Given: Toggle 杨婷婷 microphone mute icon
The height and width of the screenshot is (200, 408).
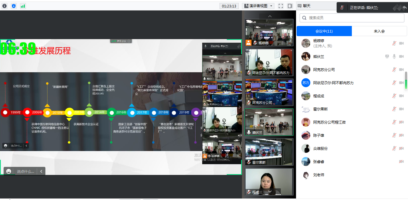Looking at the screenshot, I should tap(394, 43).
